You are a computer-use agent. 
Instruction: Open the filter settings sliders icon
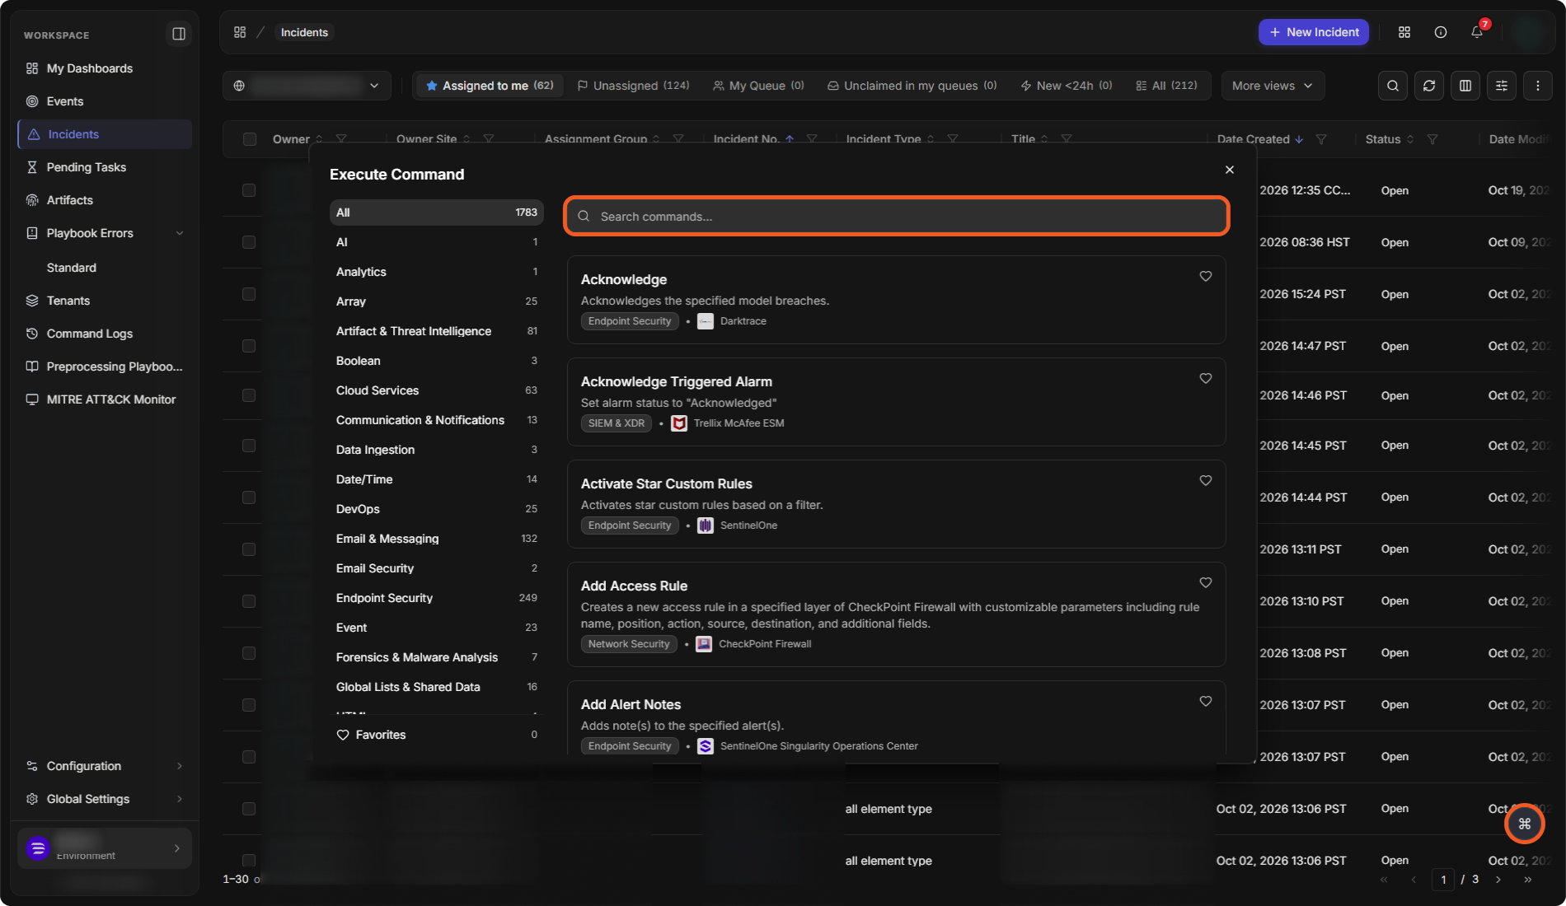(x=1502, y=86)
